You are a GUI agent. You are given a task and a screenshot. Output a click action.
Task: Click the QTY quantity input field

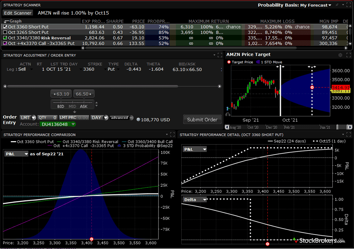(x=48, y=117)
